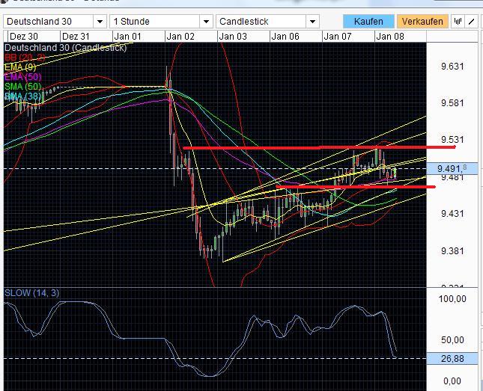Open the Deutschland 30 instrument dropdown
Screen dimensions: 483x391
54,22
